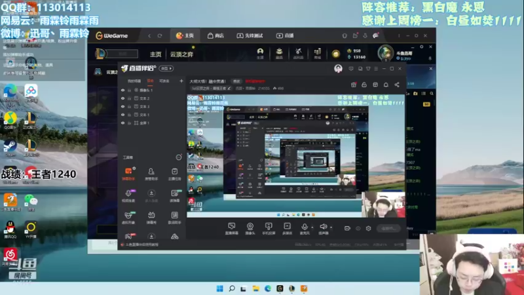Edit the stream category label with pencil
Screen dimensions: 524x295
point(229,88)
